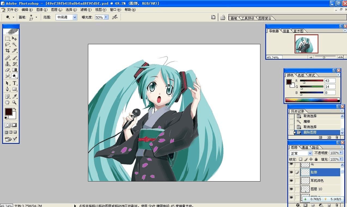Image resolution: width=347 pixels, height=207 pixels.
Task: Select the Path Selection tool
Action: [8, 83]
